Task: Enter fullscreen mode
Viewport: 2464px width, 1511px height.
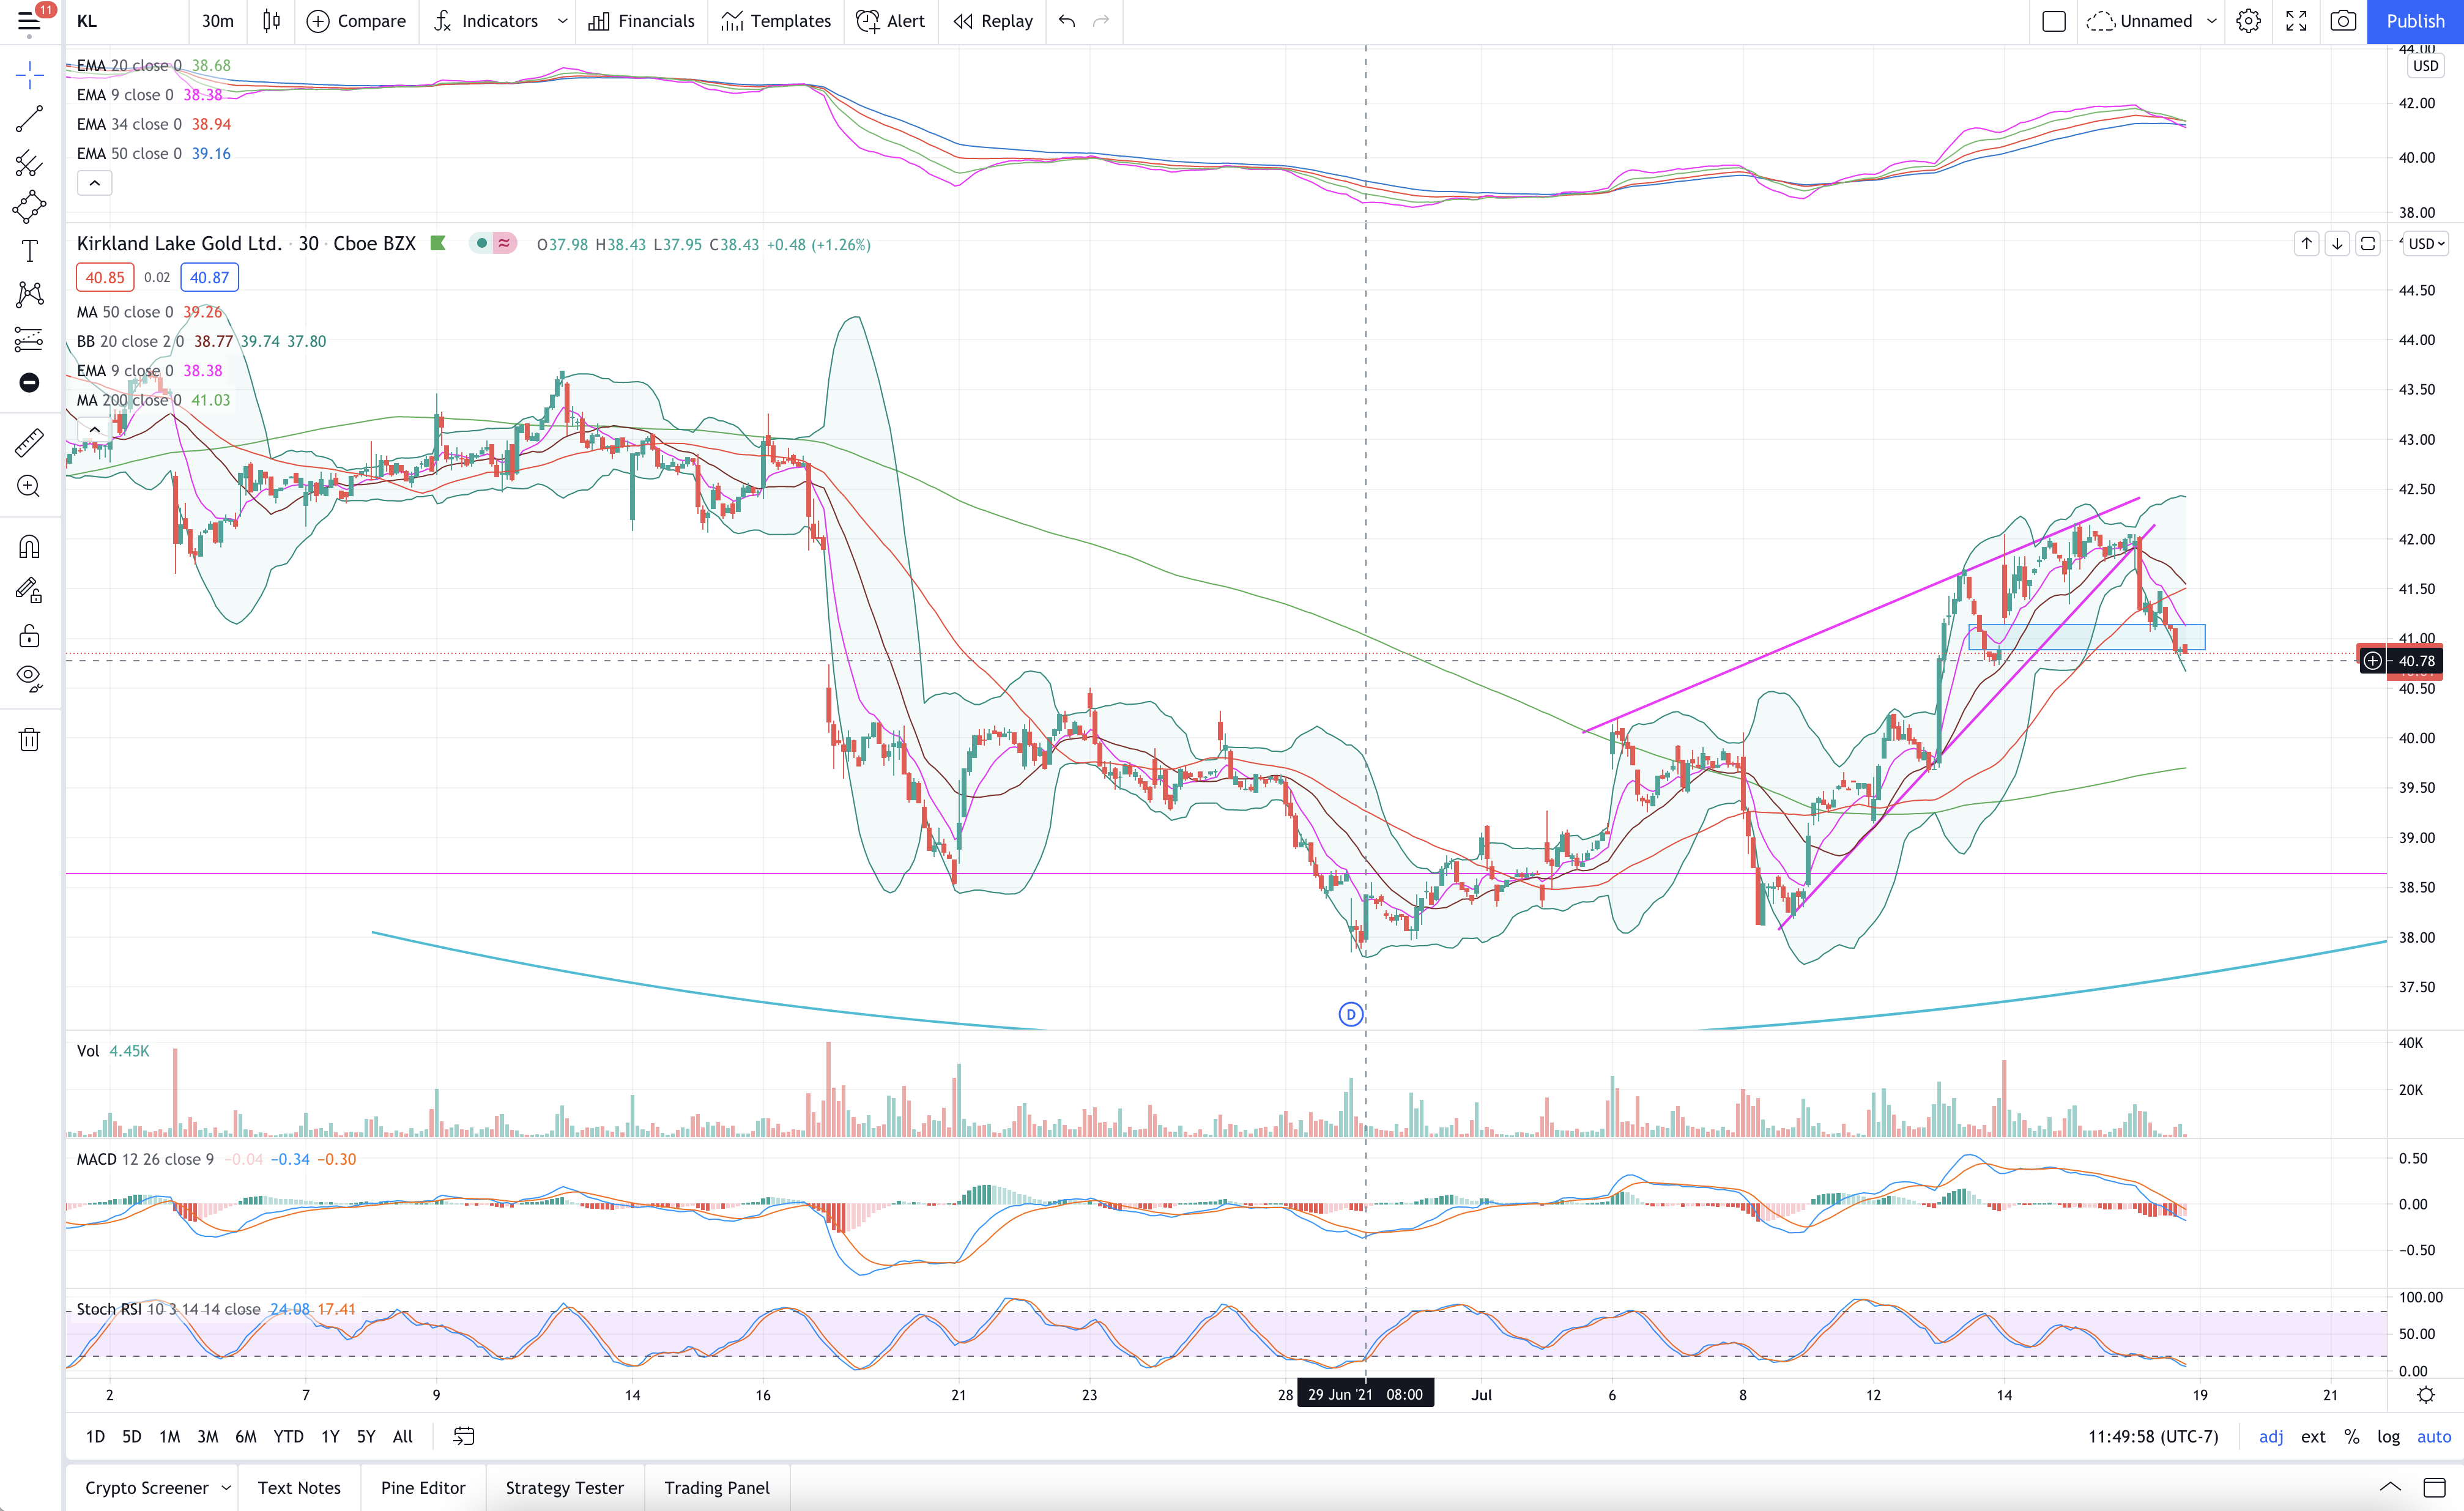Action: coord(2296,21)
